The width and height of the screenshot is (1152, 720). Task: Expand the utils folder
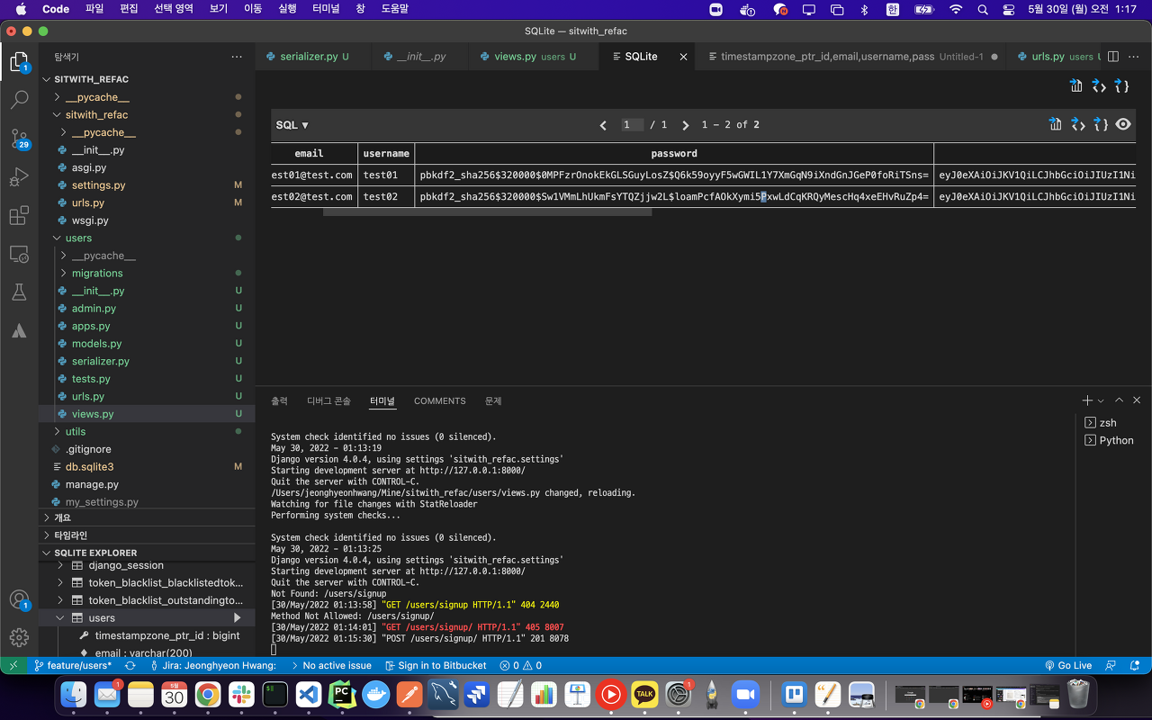pyautogui.click(x=58, y=431)
